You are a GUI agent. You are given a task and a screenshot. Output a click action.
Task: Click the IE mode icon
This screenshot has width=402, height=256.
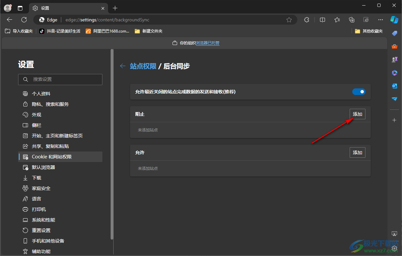coord(366,20)
